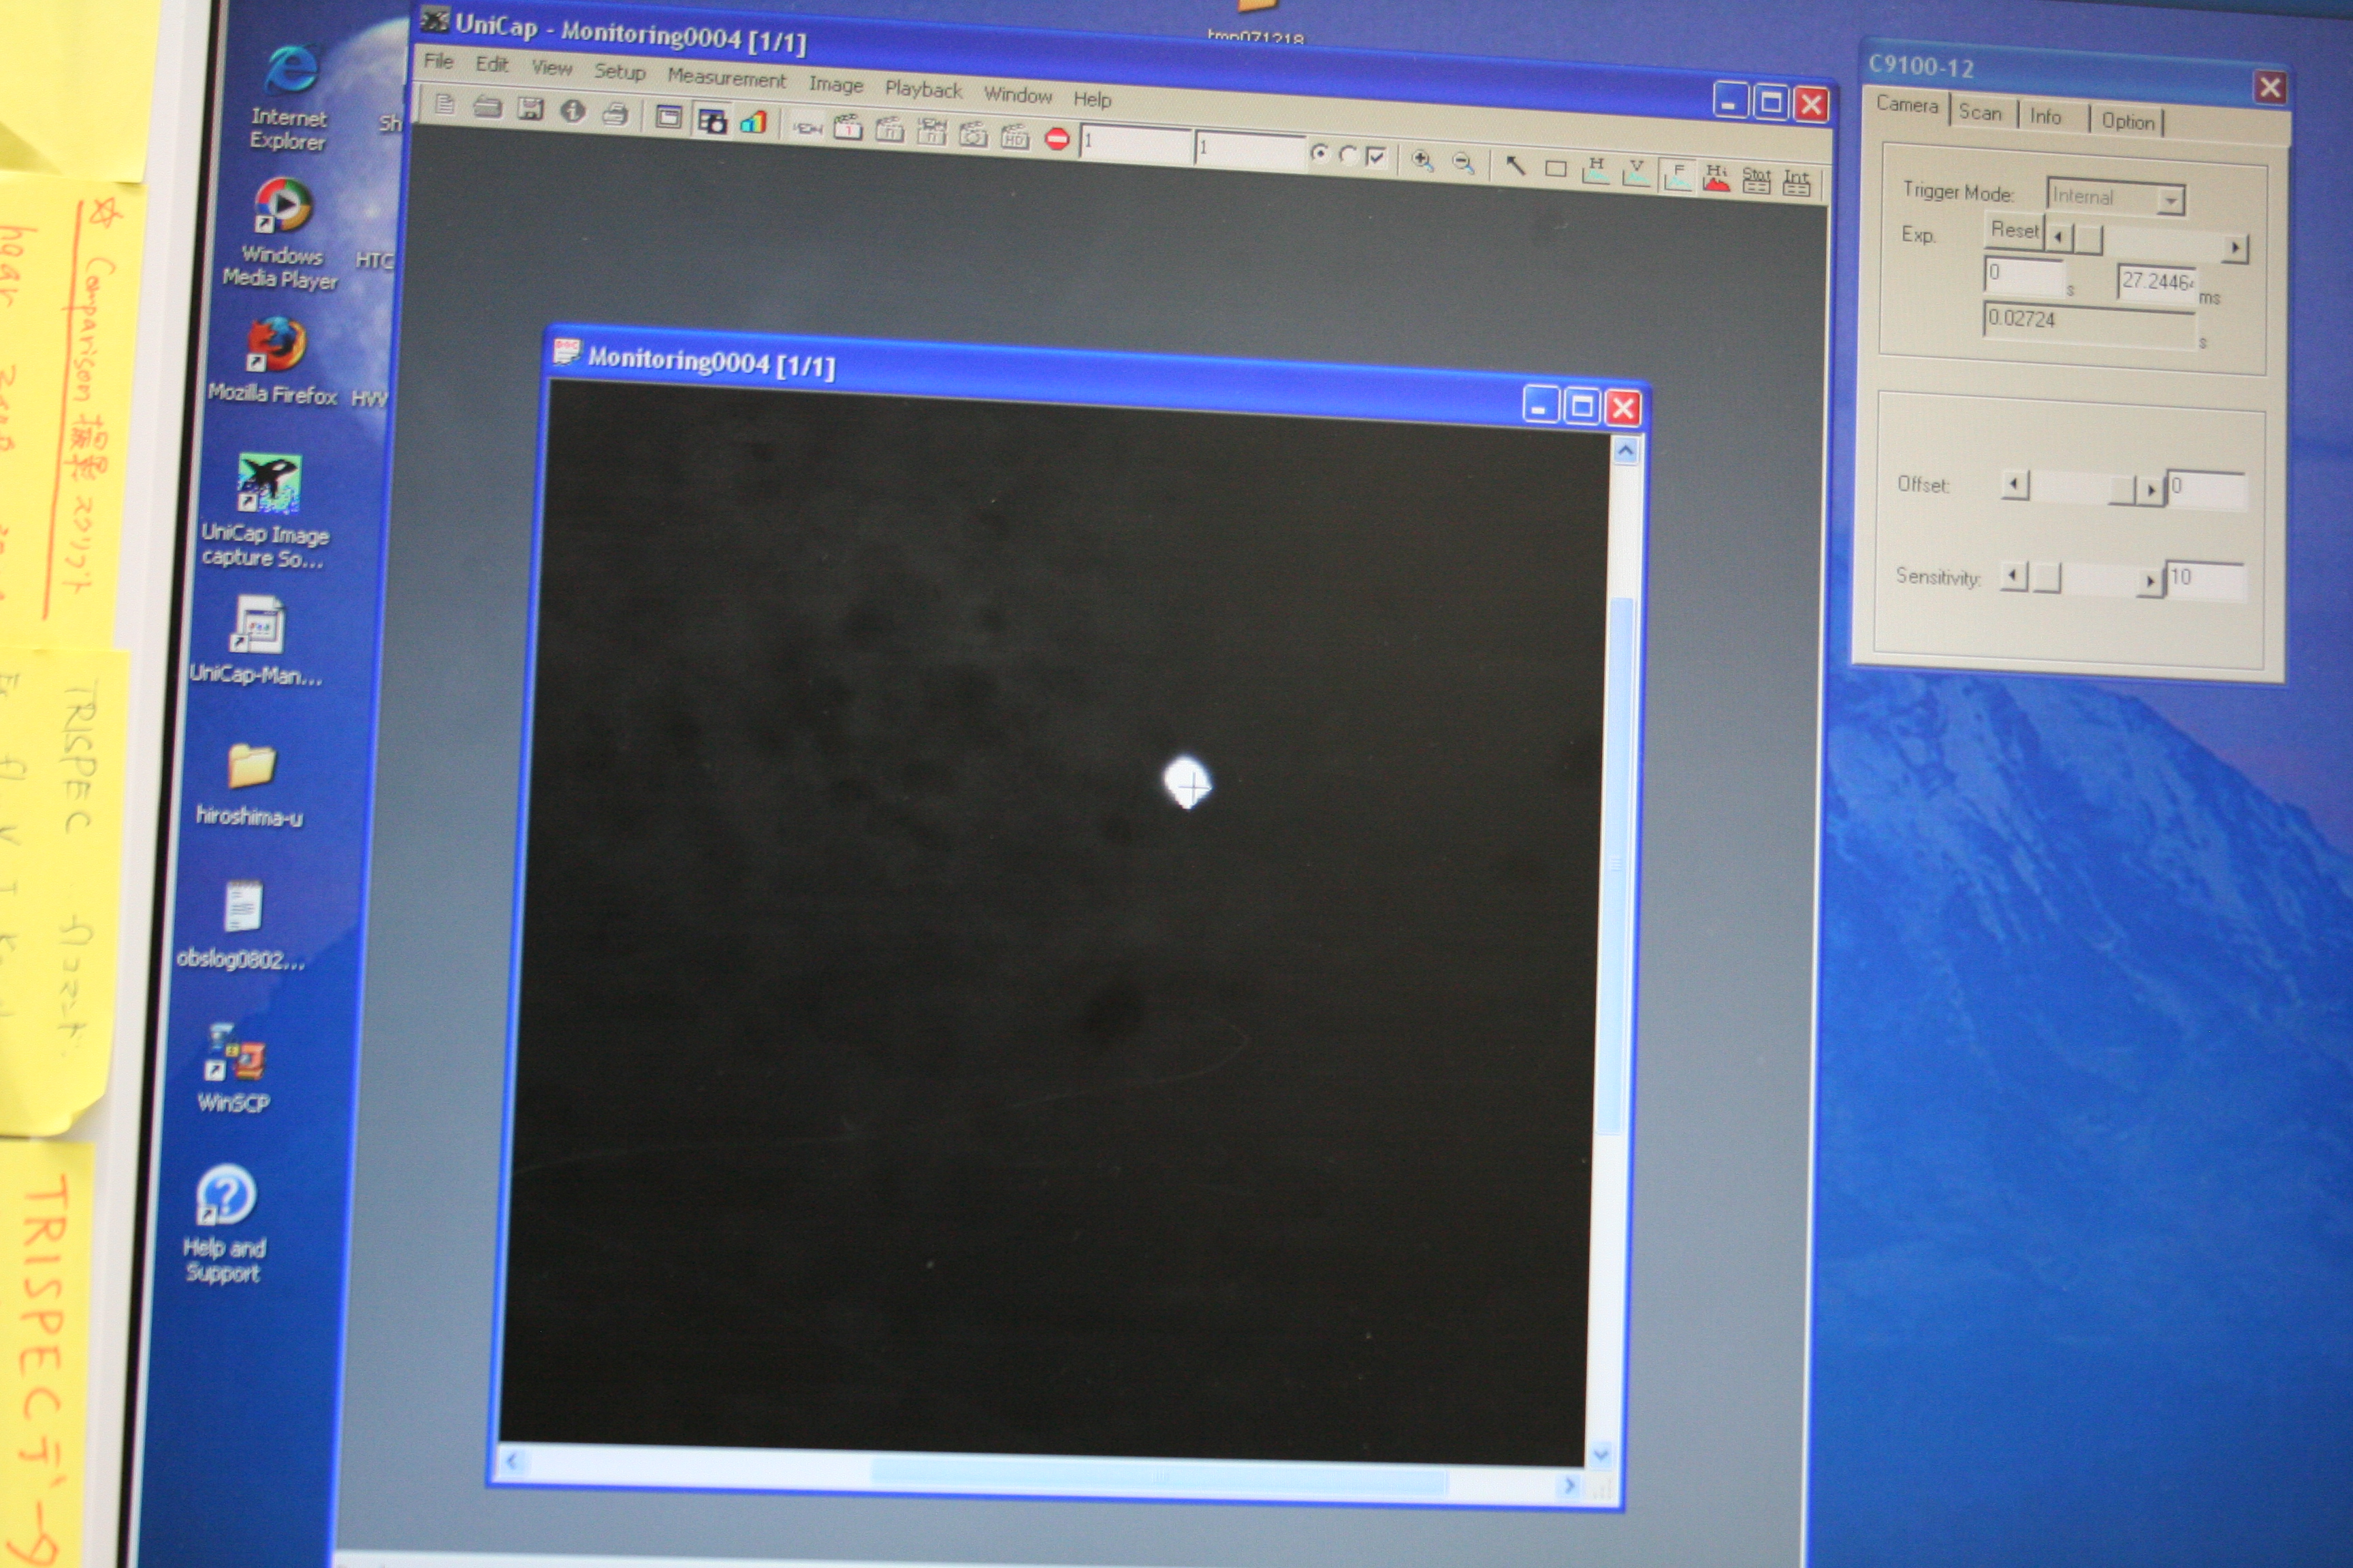Click the Camera tab
The width and height of the screenshot is (2353, 1568).
click(1907, 106)
